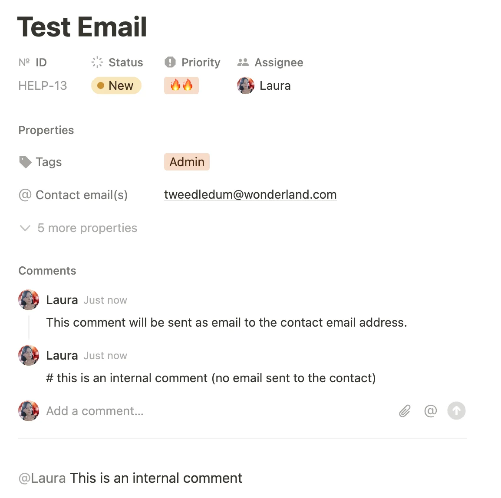
Task: Click the Test Email page title
Action: point(82,27)
